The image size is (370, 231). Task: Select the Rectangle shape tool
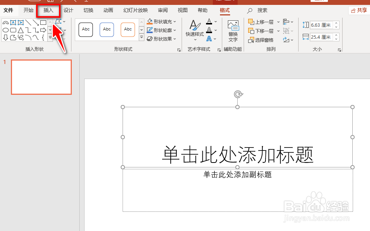[x=43, y=23]
